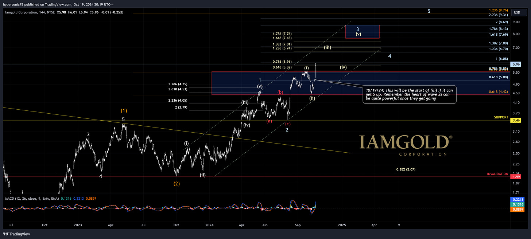Click the 1 (6.08) Fibonacci label
The image size is (531, 239).
pos(501,59)
